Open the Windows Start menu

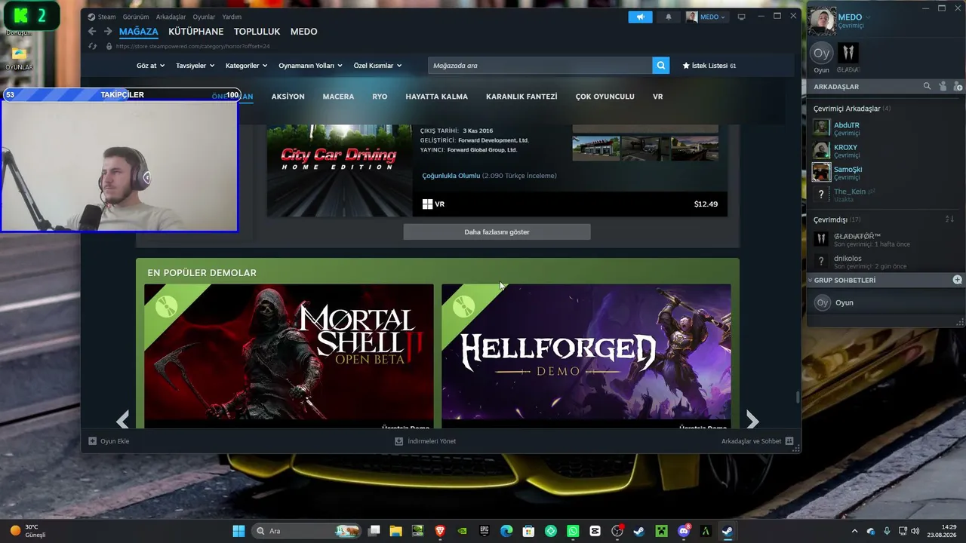238,531
